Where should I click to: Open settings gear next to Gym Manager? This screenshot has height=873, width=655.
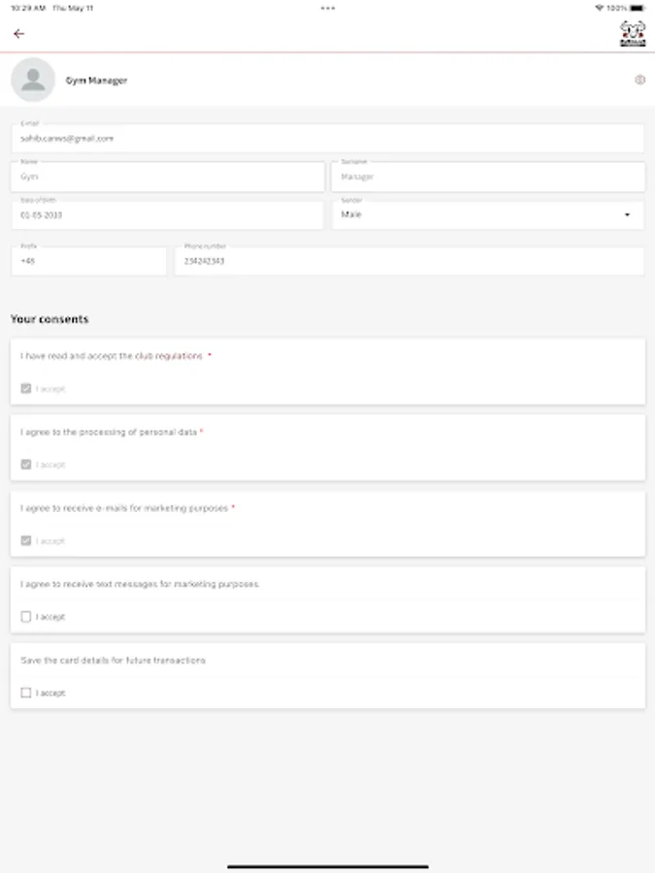[639, 81]
